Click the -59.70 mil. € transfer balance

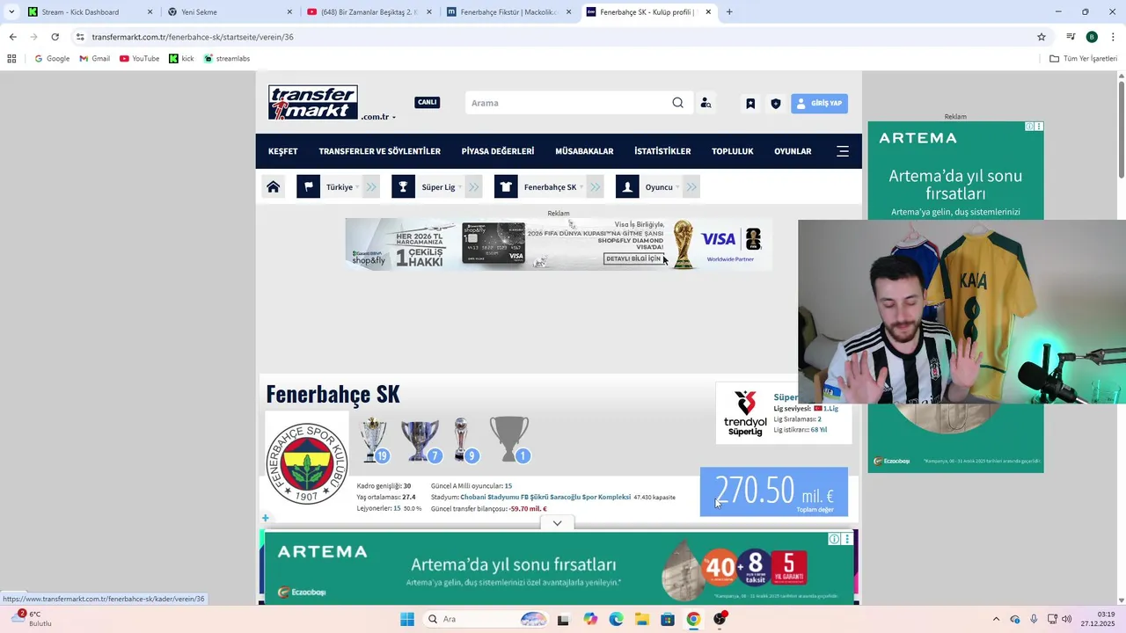(529, 509)
